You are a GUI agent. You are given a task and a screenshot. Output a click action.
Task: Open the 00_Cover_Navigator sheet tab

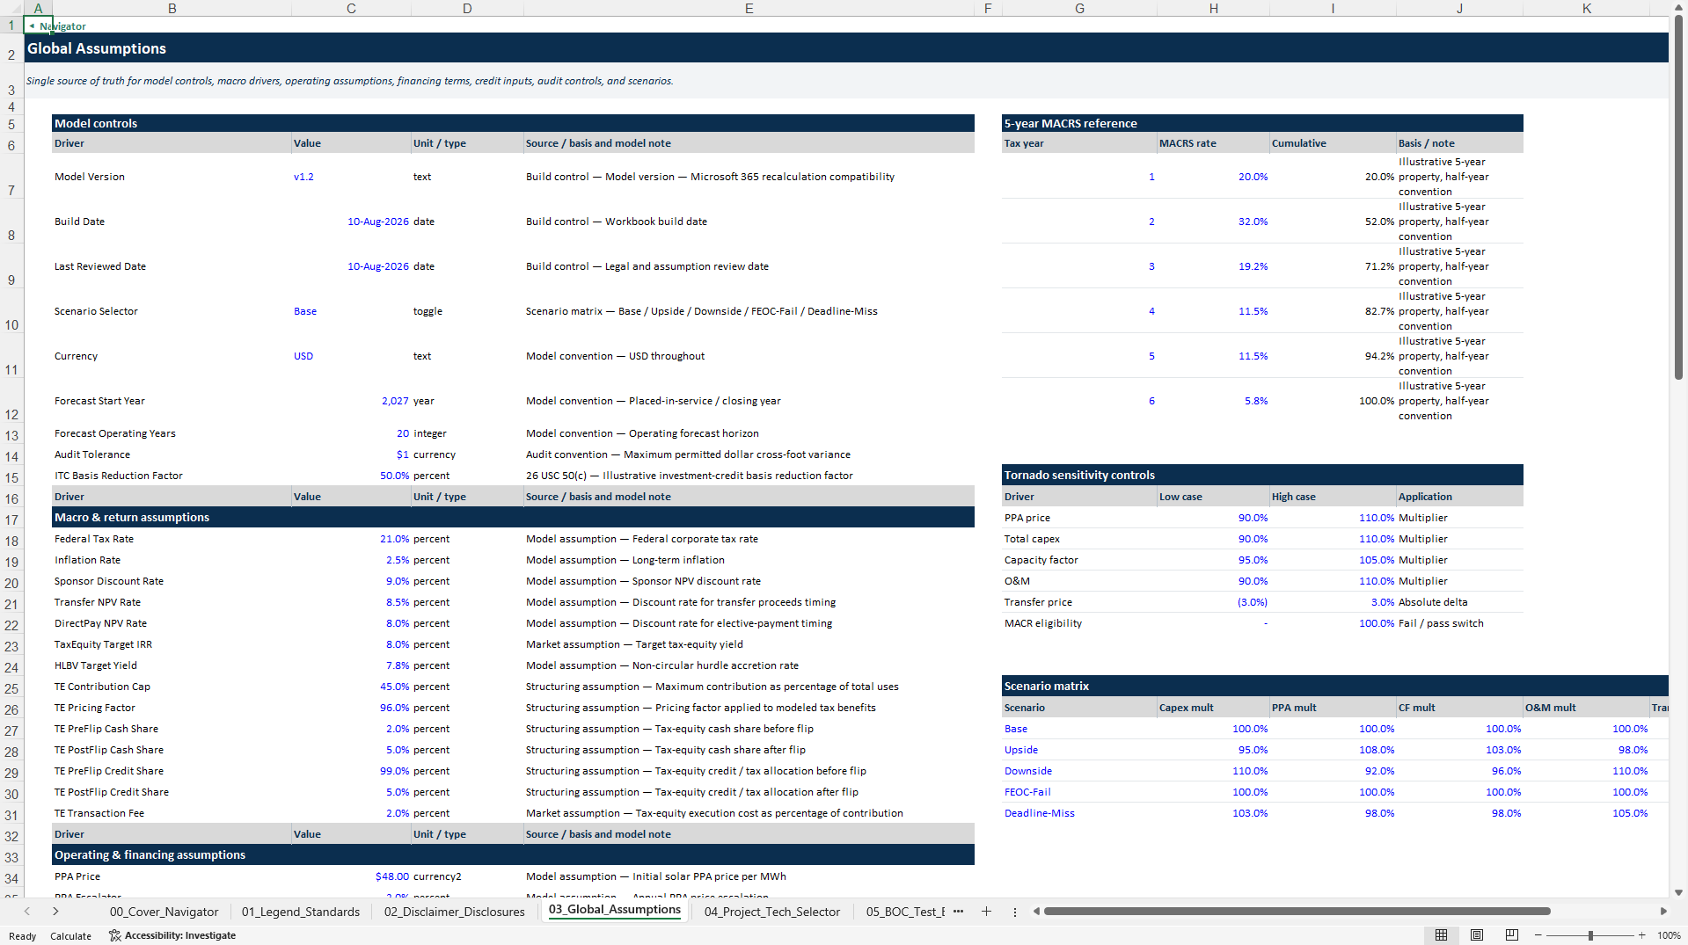(164, 912)
